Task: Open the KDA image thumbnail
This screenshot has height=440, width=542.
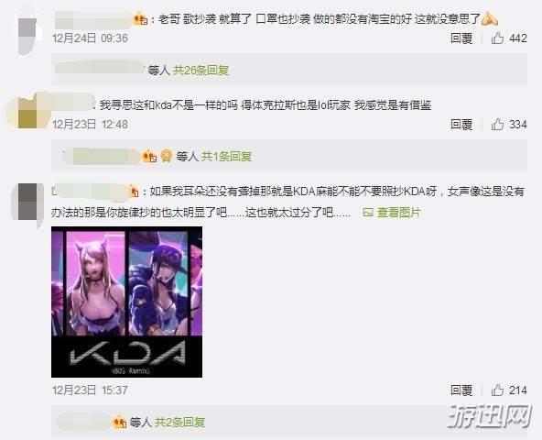Action: point(127,302)
